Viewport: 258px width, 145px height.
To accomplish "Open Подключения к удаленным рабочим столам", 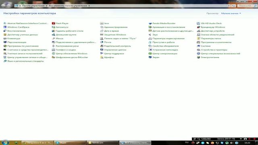I will pos(76,42).
